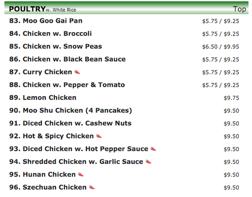Click the spicy icon next to Hot Pepper Sauce
The height and width of the screenshot is (197, 252).
[153, 149]
